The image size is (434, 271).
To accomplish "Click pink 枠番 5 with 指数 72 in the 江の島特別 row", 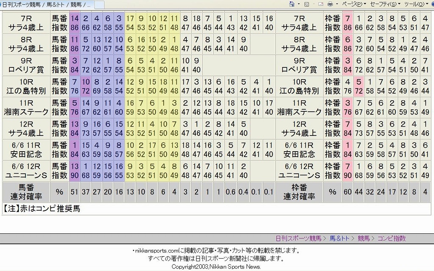I will (359, 86).
